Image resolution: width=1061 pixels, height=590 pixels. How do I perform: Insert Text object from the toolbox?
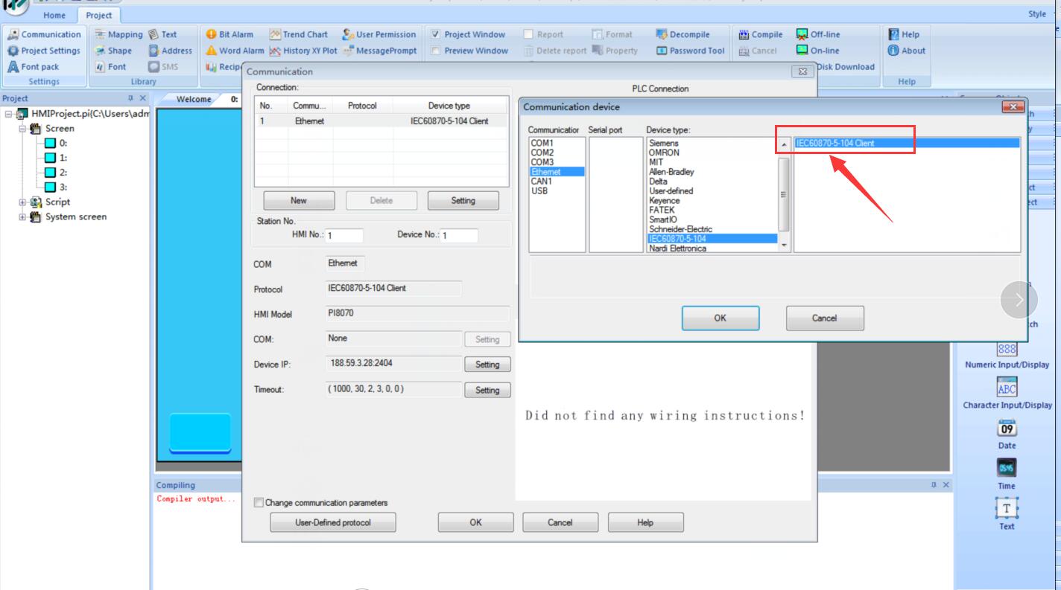pos(1007,515)
